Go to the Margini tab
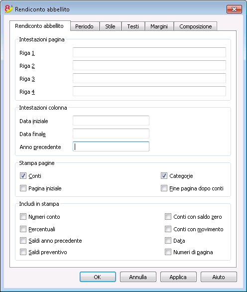Image resolution: width=247 pixels, height=292 pixels. (x=159, y=26)
